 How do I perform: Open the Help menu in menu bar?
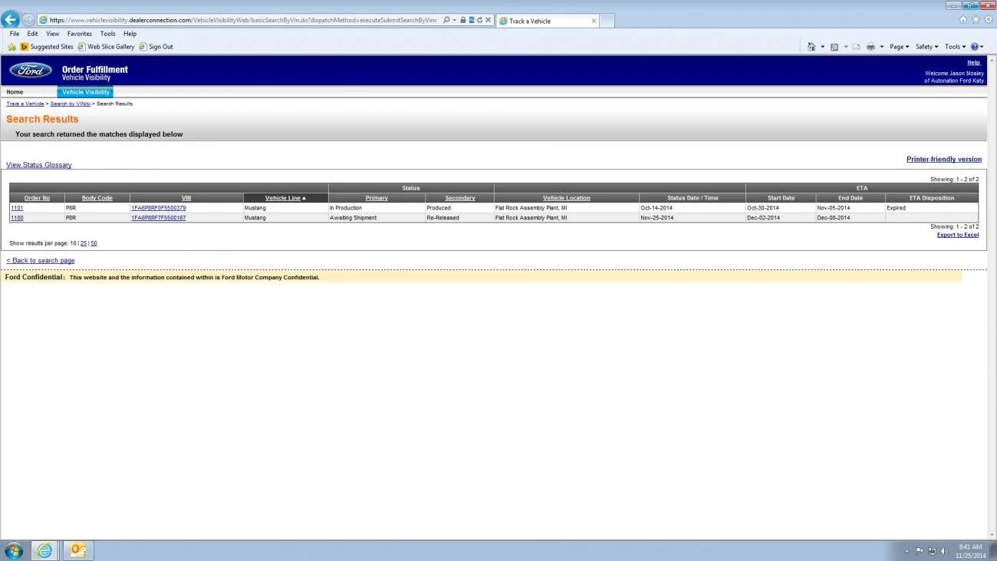pyautogui.click(x=130, y=34)
